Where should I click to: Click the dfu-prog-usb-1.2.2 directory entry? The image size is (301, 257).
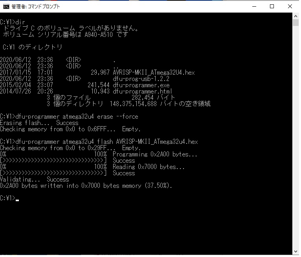point(141,79)
